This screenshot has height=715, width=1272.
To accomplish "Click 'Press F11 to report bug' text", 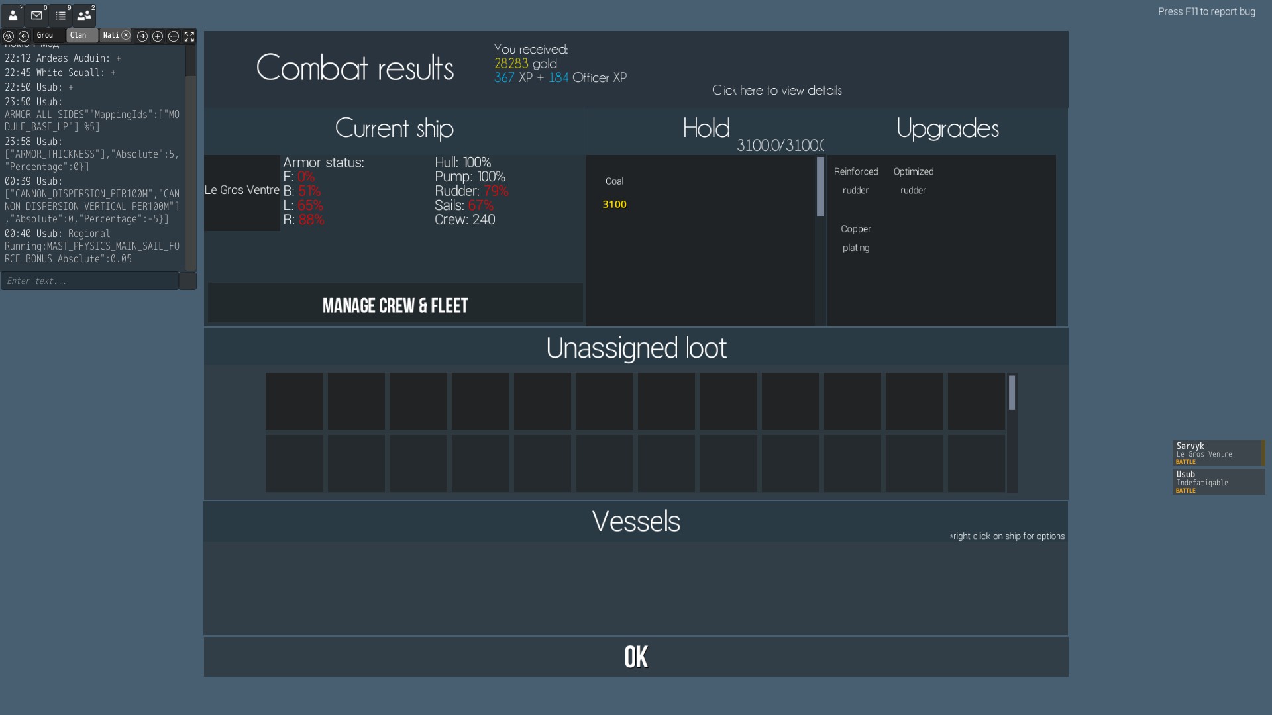I will 1206,11.
